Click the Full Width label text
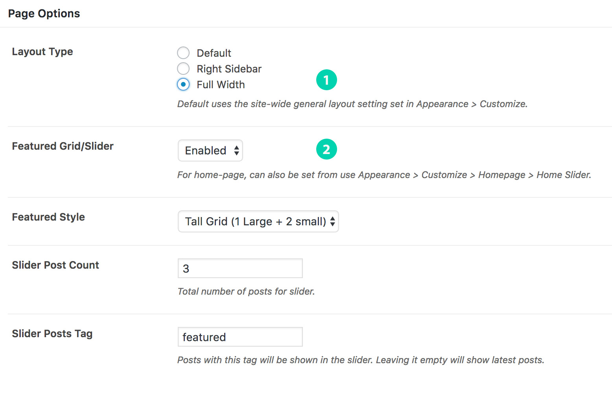612x401 pixels. pyautogui.click(x=221, y=85)
